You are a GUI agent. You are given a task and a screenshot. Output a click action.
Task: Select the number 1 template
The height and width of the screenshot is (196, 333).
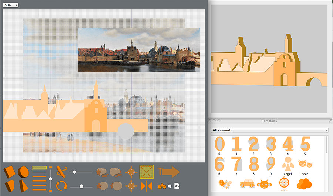point(236,144)
